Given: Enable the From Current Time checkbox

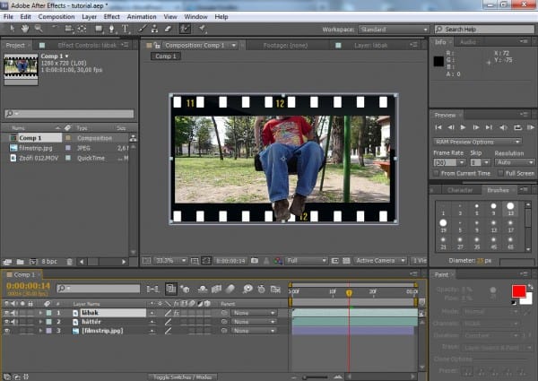Looking at the screenshot, I should pyautogui.click(x=437, y=172).
